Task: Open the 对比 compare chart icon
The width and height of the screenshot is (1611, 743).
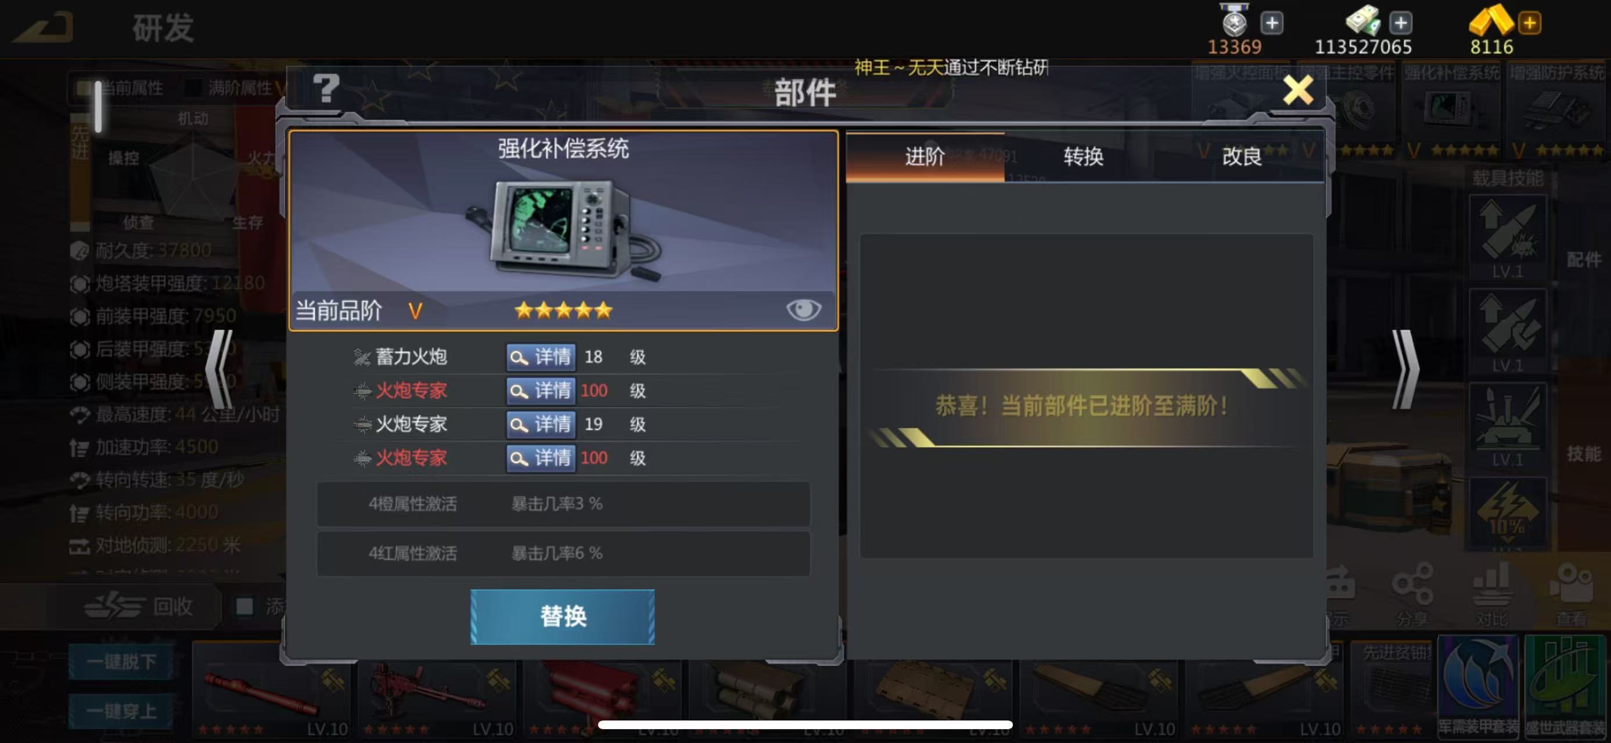Action: click(x=1491, y=595)
